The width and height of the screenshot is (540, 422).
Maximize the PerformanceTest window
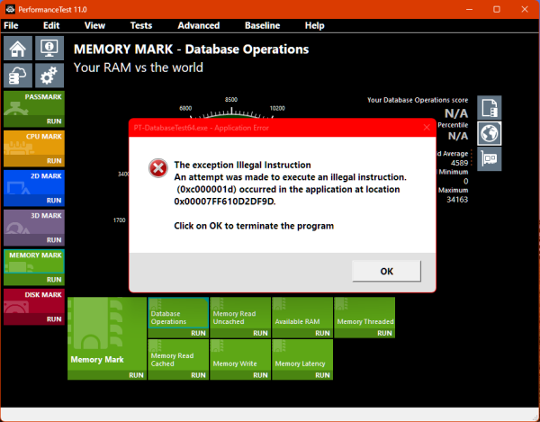coord(497,9)
